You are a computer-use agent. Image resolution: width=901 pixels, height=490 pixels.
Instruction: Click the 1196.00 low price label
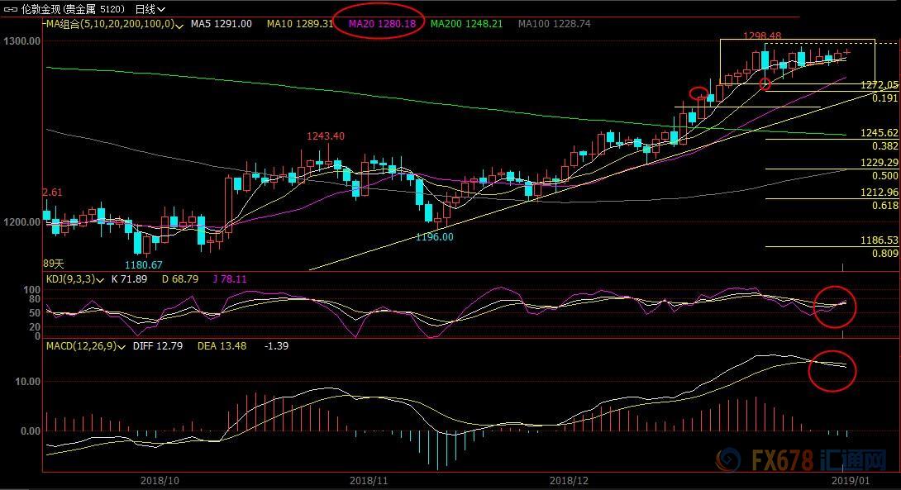(x=434, y=236)
